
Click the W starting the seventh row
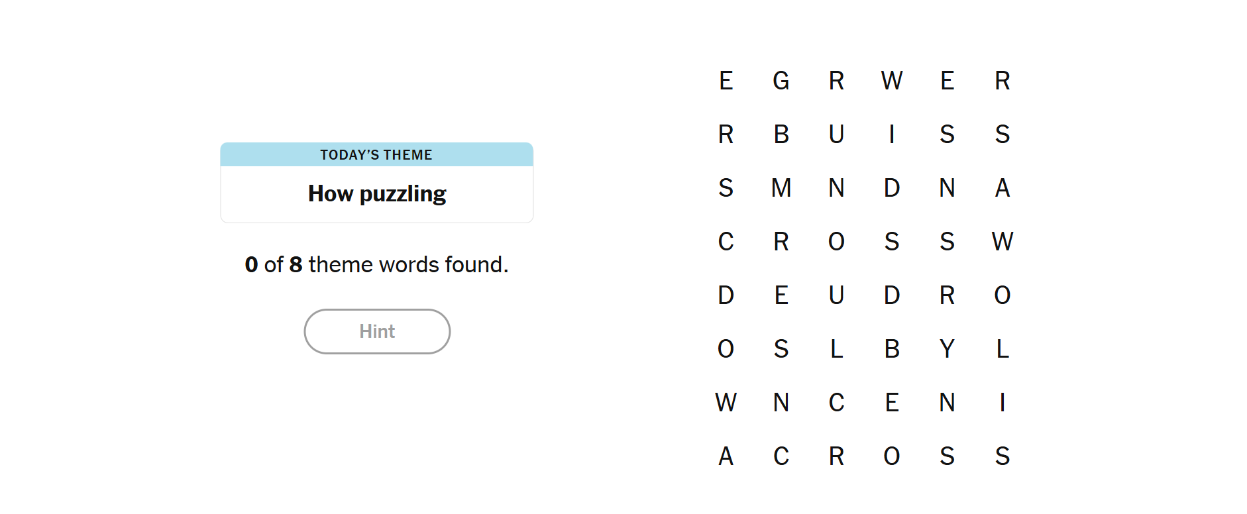[726, 403]
